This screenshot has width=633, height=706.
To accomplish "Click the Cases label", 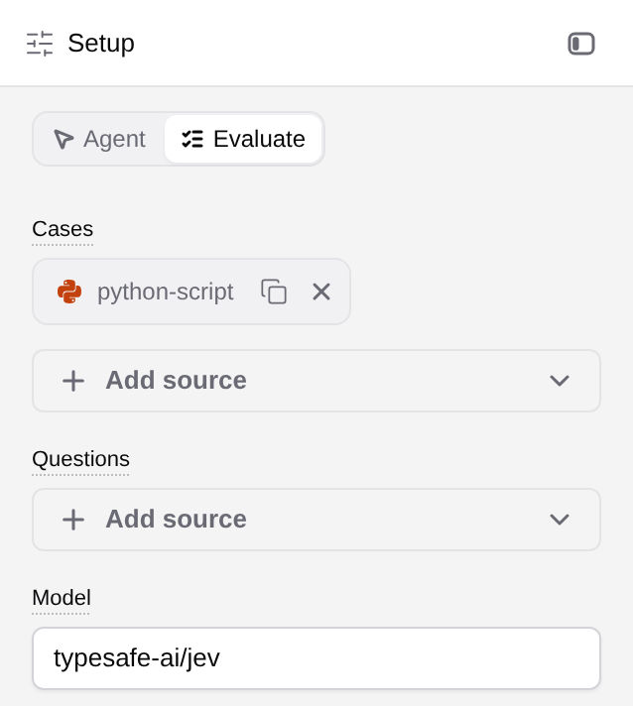I will pos(63,229).
